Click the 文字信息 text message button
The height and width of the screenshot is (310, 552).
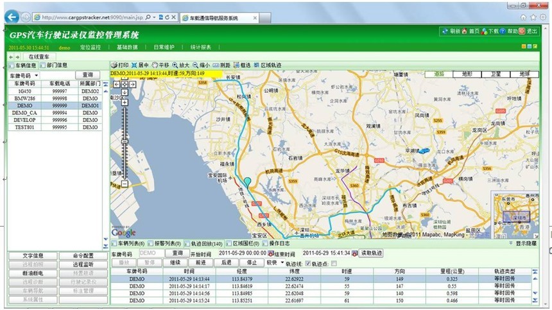click(x=33, y=256)
